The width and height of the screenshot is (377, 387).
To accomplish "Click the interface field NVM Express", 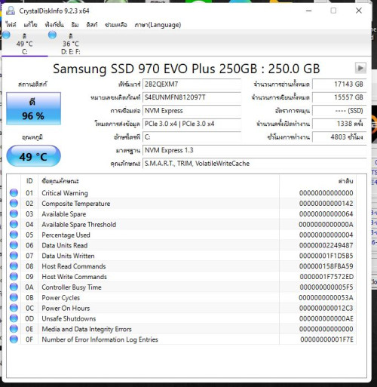I will [x=192, y=111].
